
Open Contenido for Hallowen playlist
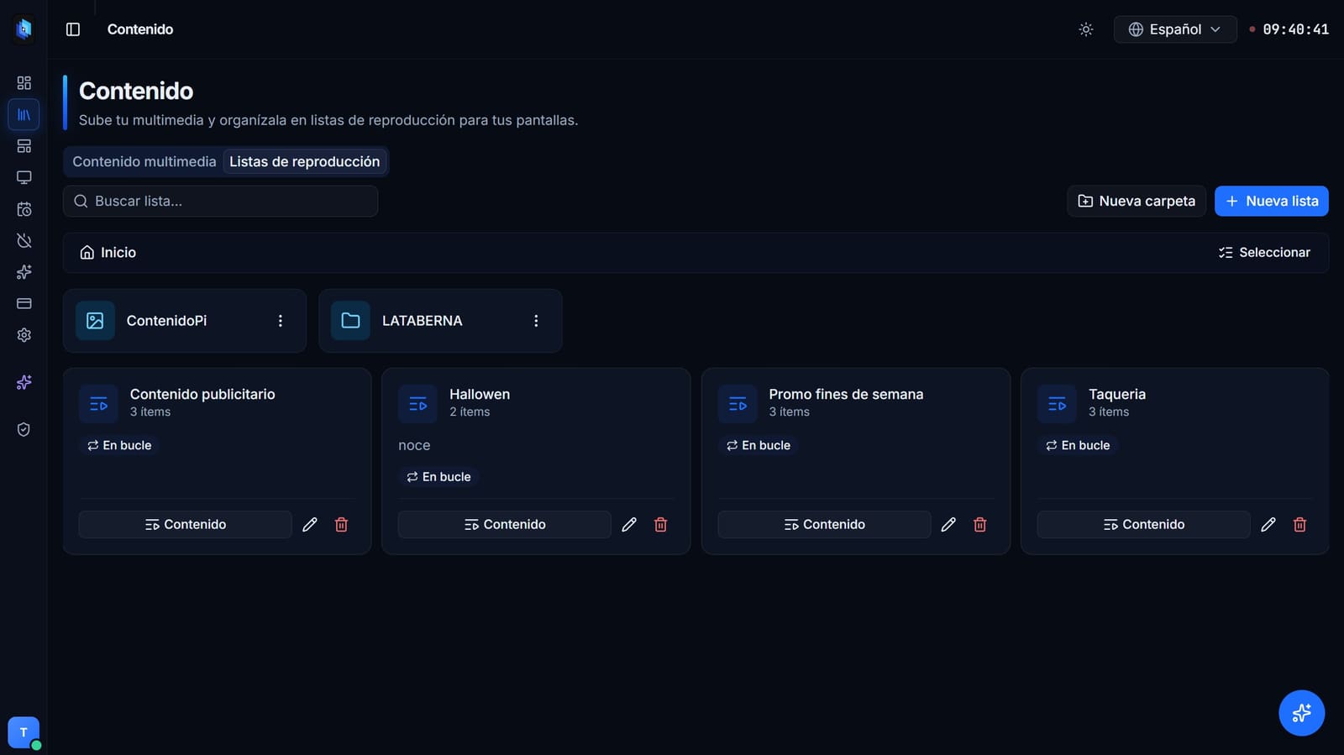tap(505, 525)
